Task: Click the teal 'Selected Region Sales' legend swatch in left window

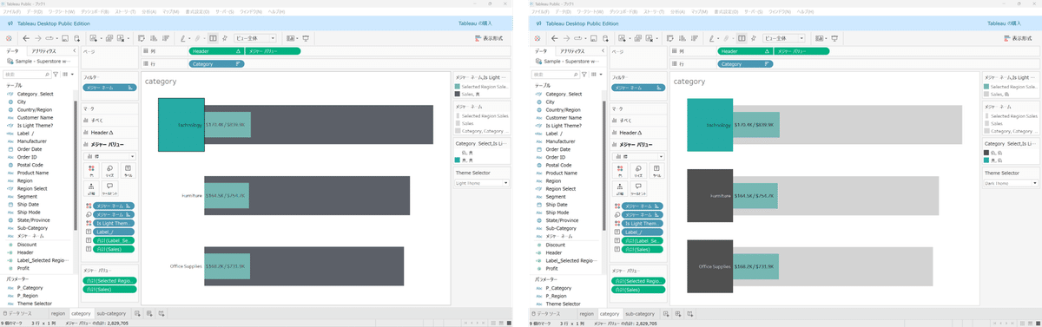Action: pyautogui.click(x=458, y=87)
